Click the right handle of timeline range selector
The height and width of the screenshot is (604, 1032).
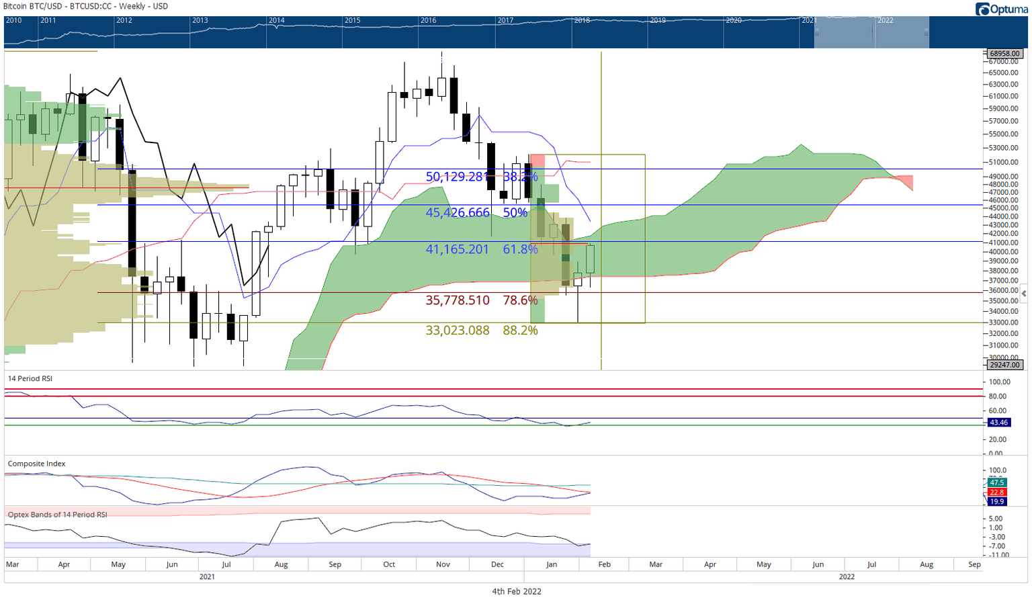927,32
